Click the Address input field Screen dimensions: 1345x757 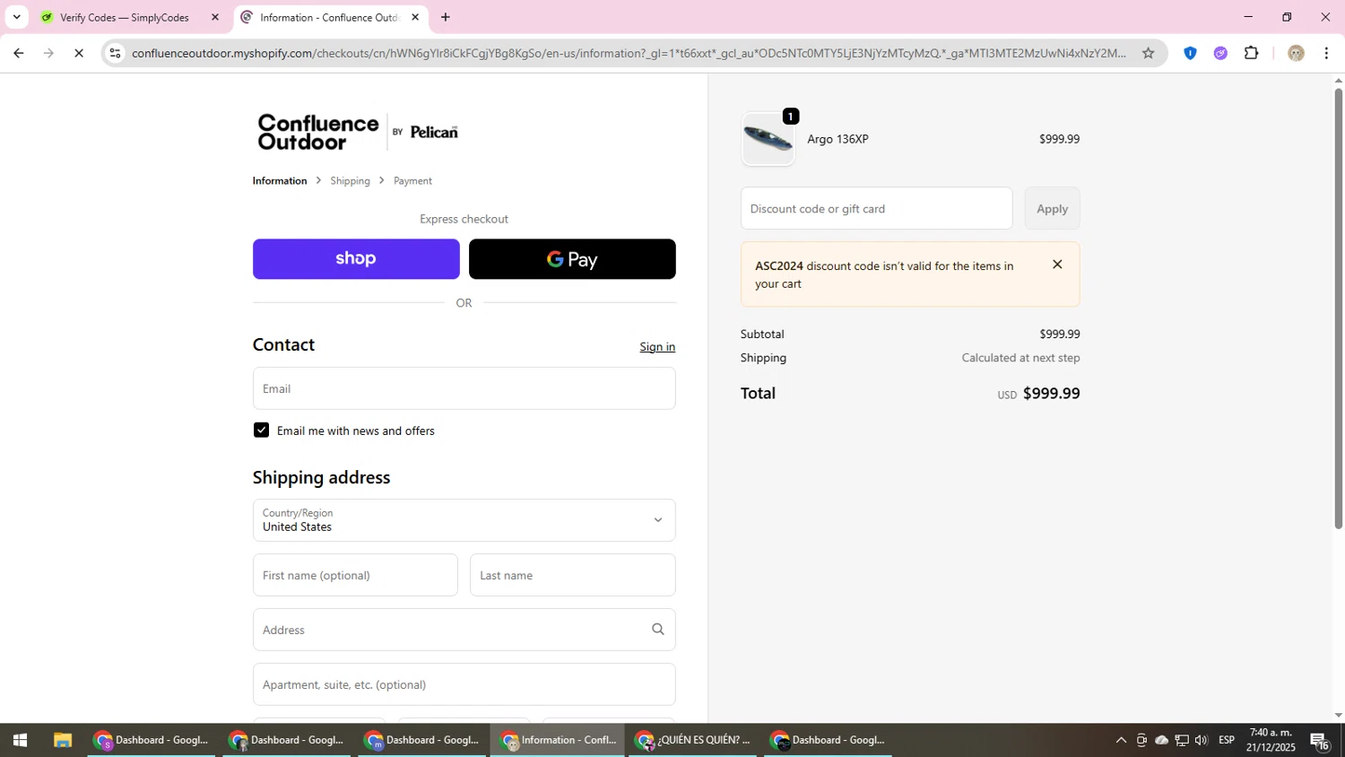coord(464,630)
